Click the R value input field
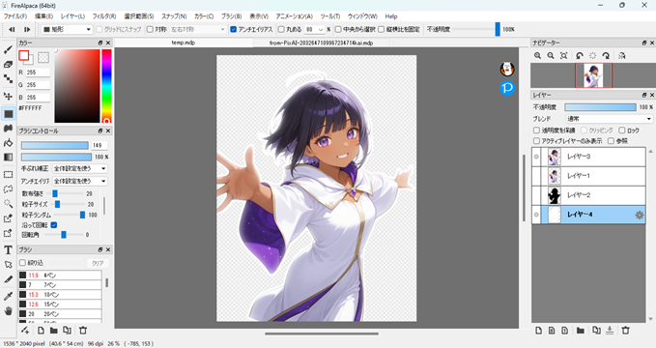This screenshot has width=656, height=348. (38, 72)
